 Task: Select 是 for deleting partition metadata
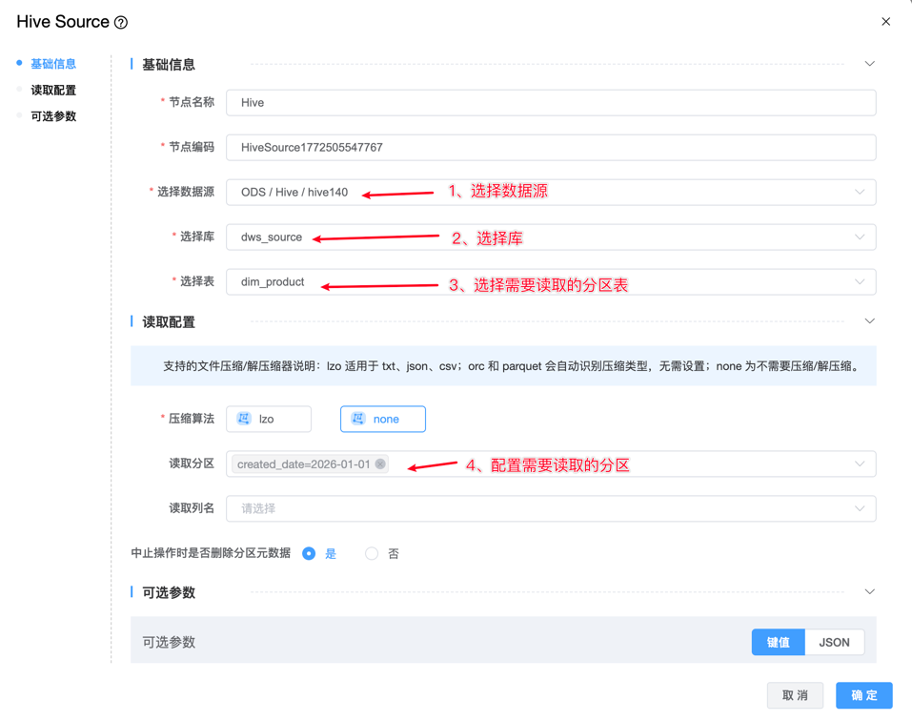pos(309,554)
